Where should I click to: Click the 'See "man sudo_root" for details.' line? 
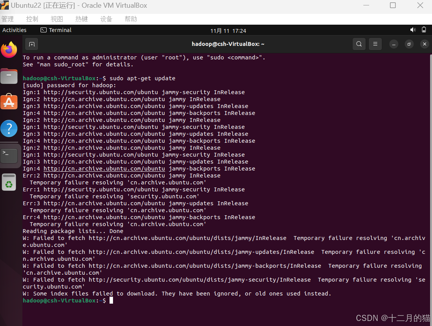coord(78,64)
